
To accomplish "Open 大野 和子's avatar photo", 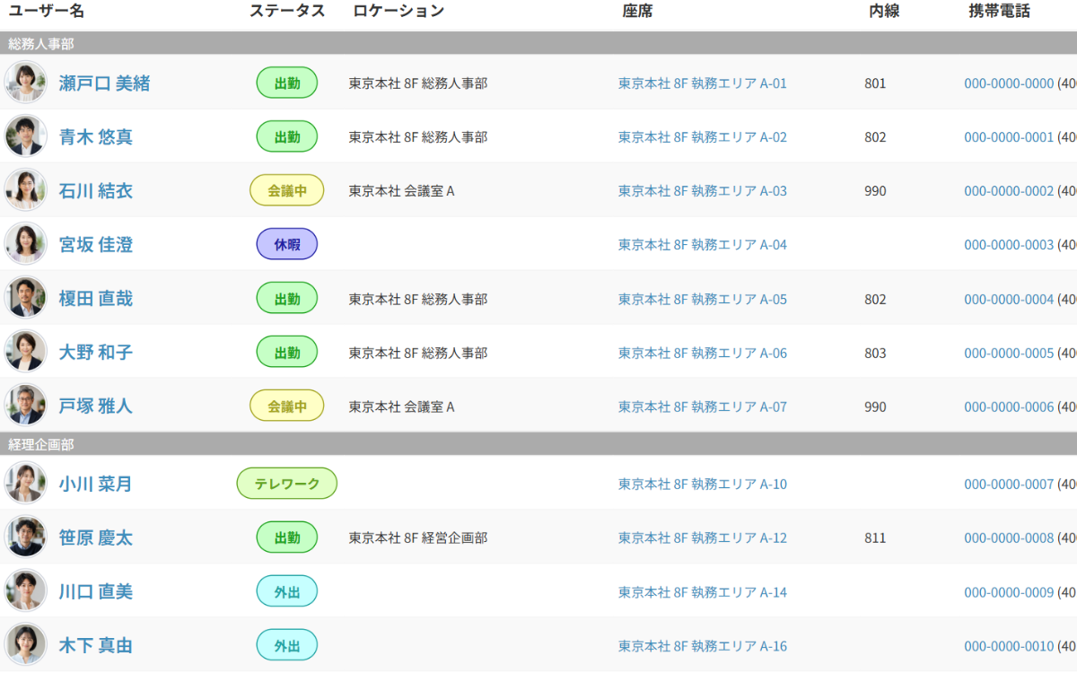I will (x=25, y=352).
